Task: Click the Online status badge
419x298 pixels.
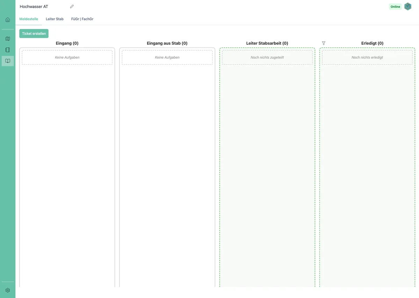Action: (x=395, y=7)
